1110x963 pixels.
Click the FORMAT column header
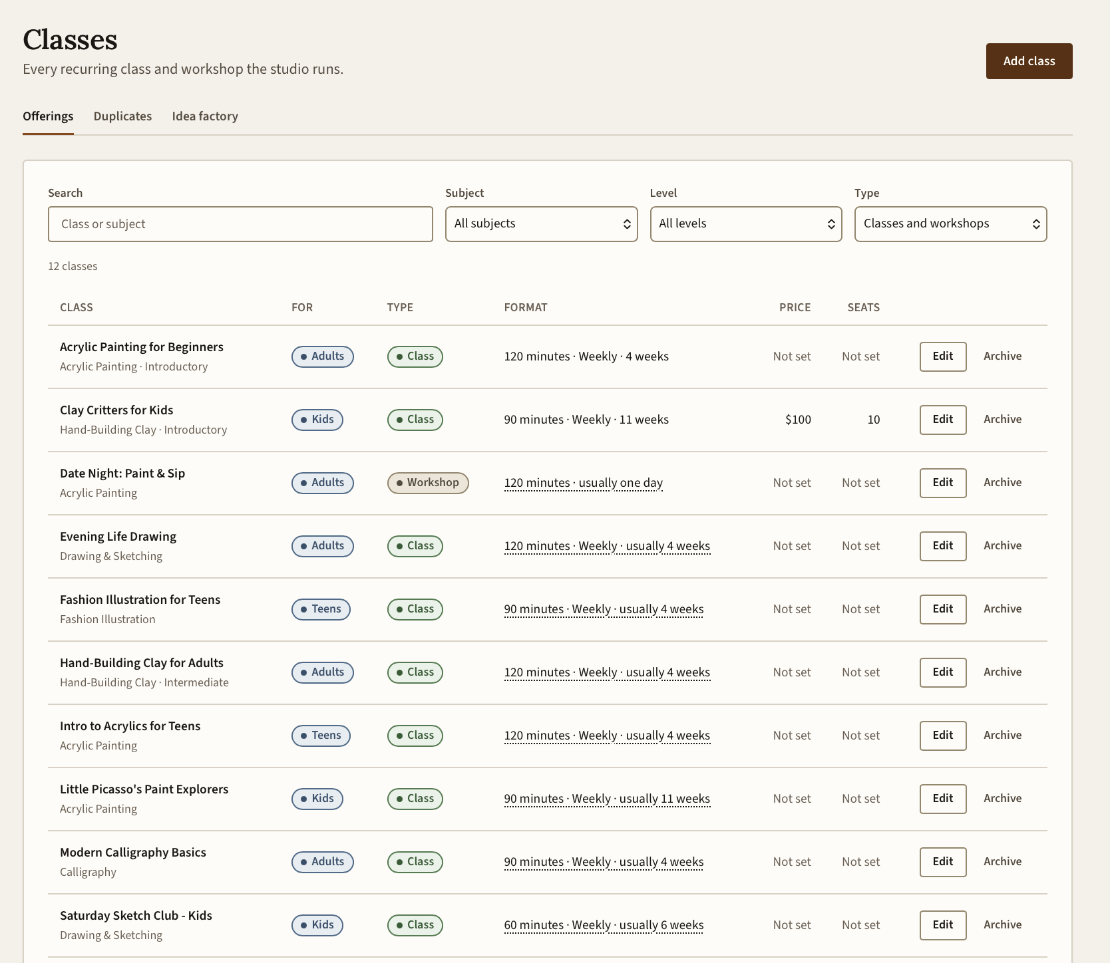(526, 307)
